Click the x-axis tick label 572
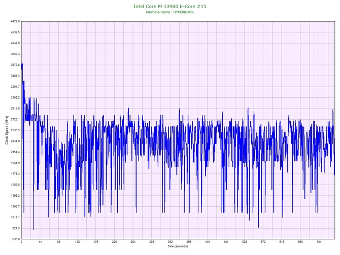This screenshot has width=340, height=255. tap(263, 242)
